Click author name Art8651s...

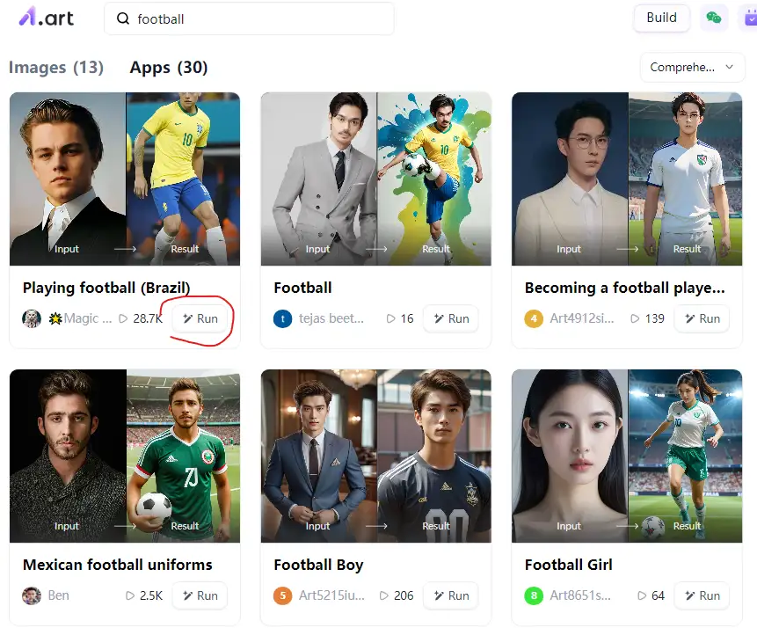tap(580, 595)
